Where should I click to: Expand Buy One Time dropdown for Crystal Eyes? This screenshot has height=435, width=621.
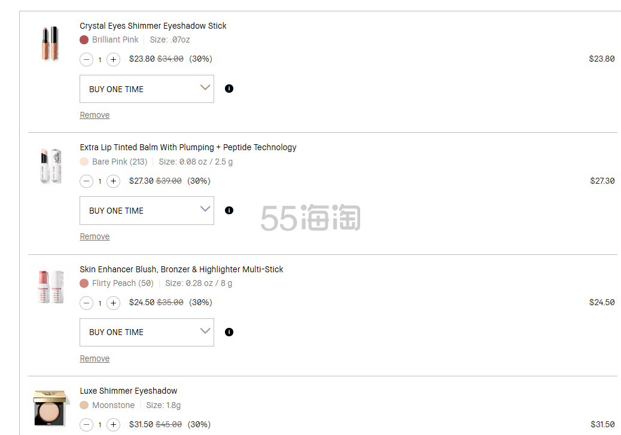tap(147, 89)
